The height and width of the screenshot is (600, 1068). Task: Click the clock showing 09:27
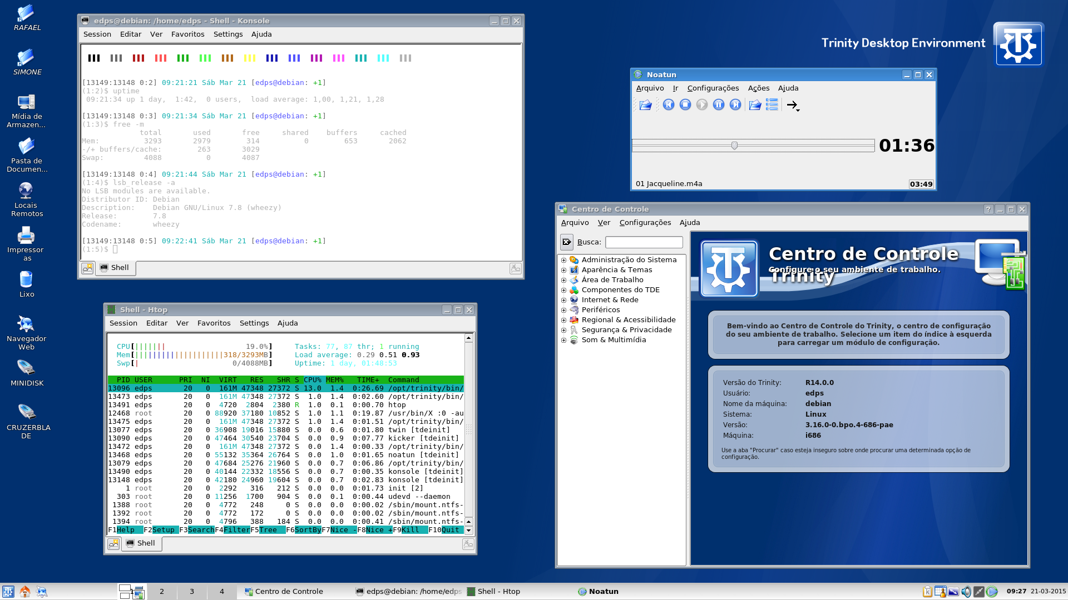click(1016, 591)
